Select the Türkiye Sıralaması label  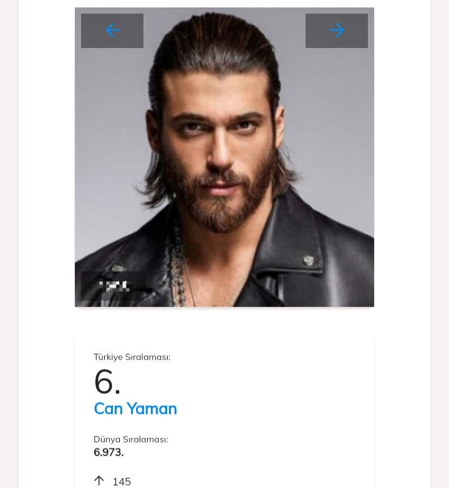tap(132, 357)
